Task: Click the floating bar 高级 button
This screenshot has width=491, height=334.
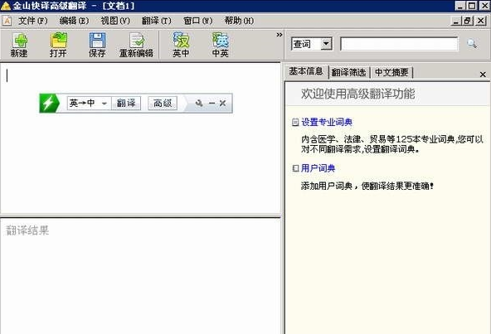Action: tap(163, 103)
